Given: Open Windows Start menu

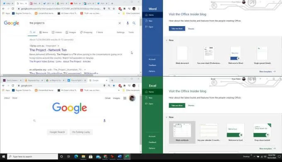Looking at the screenshot, I should (x=3, y=157).
